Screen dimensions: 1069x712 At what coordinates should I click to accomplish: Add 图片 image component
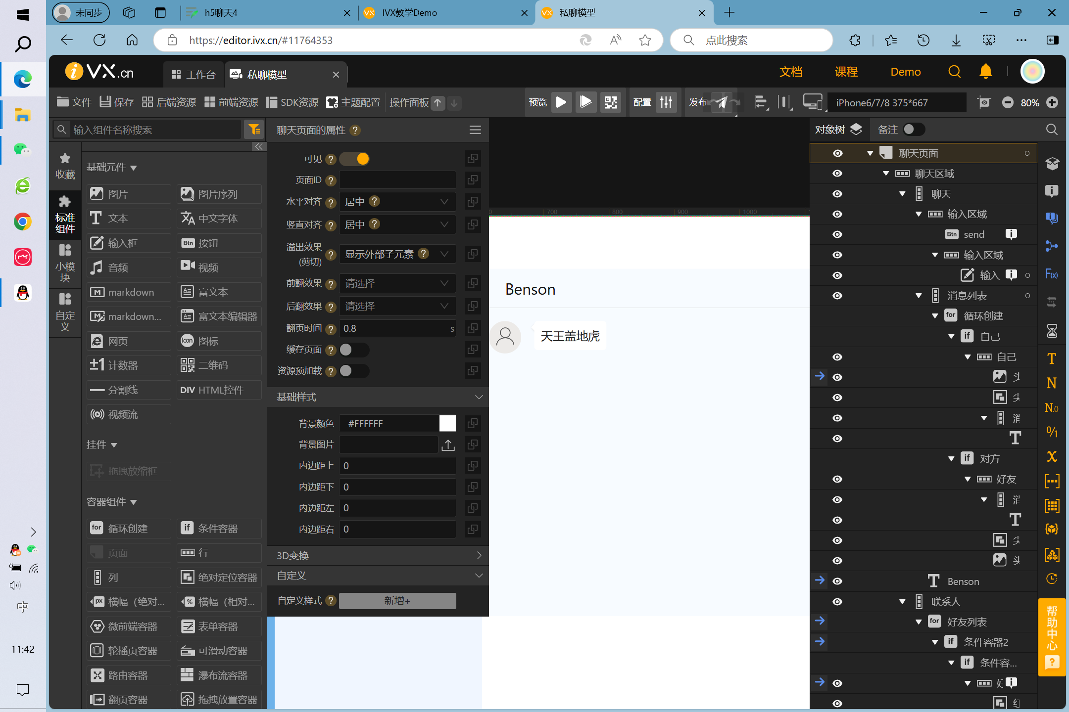(129, 194)
